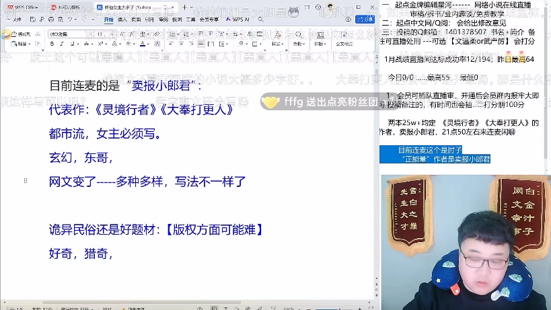Toggle bold B formatting
This screenshot has height=310, width=551.
click(x=52, y=44)
